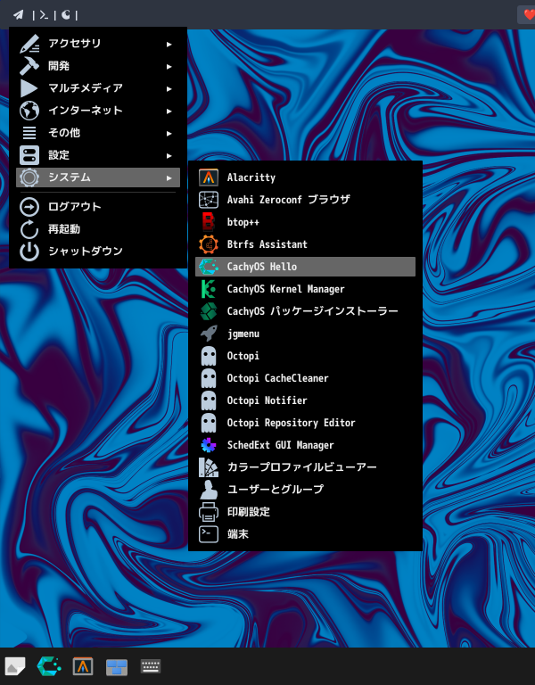535x685 pixels.
Task: Select the システム menu category
Action: (x=98, y=177)
